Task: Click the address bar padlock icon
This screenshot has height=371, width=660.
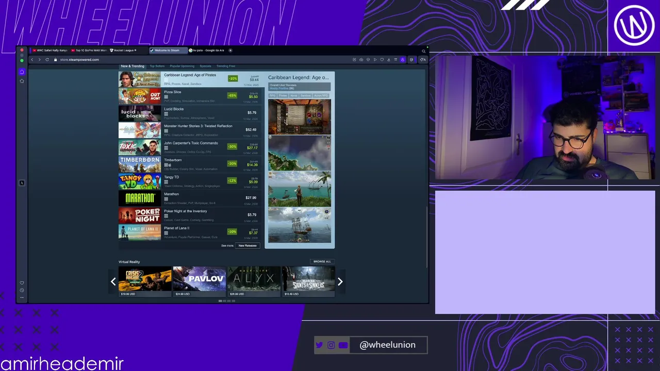Action: (56, 60)
